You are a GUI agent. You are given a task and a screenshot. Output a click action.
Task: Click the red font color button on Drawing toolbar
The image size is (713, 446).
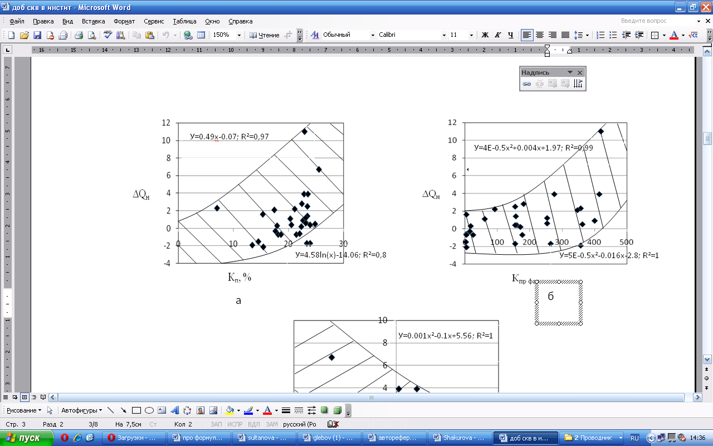[x=267, y=410]
